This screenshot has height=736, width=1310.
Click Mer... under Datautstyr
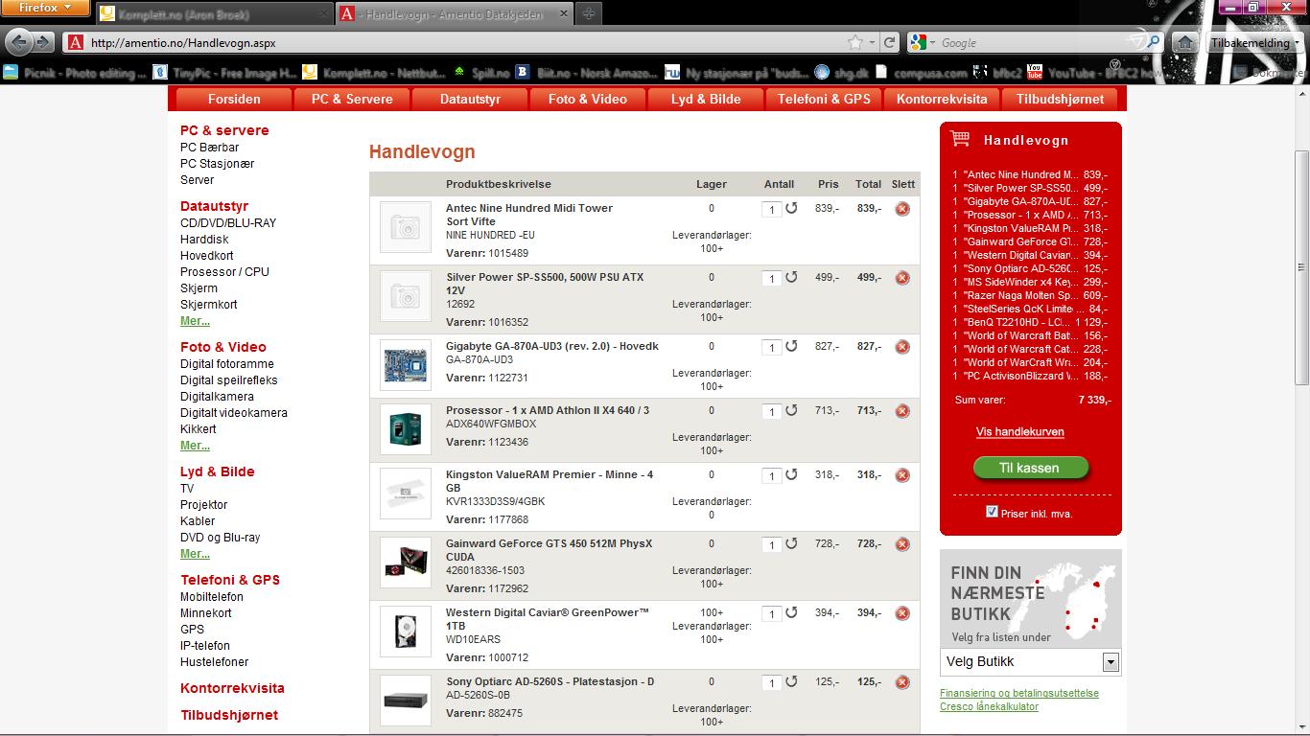pos(195,321)
